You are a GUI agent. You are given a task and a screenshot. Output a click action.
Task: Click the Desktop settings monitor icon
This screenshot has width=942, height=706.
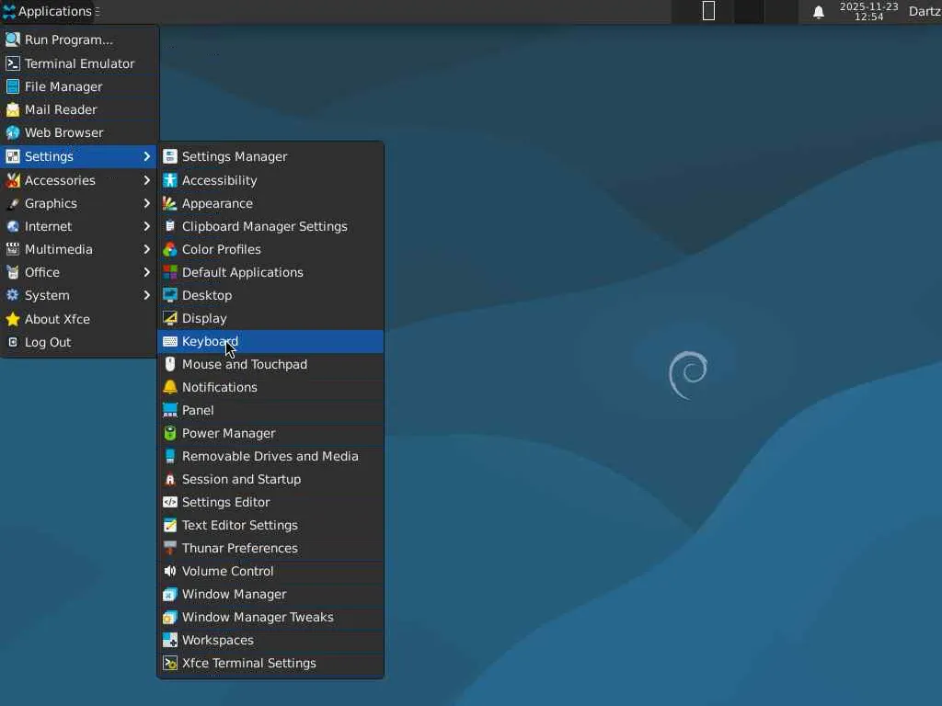tap(170, 295)
